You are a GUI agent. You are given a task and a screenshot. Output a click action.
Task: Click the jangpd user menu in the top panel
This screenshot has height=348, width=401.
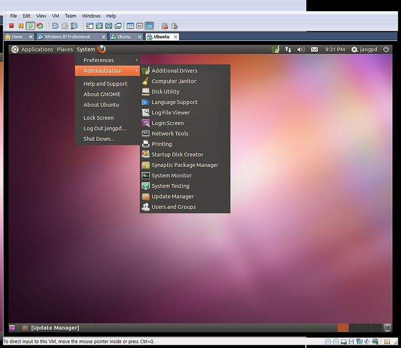tap(364, 50)
